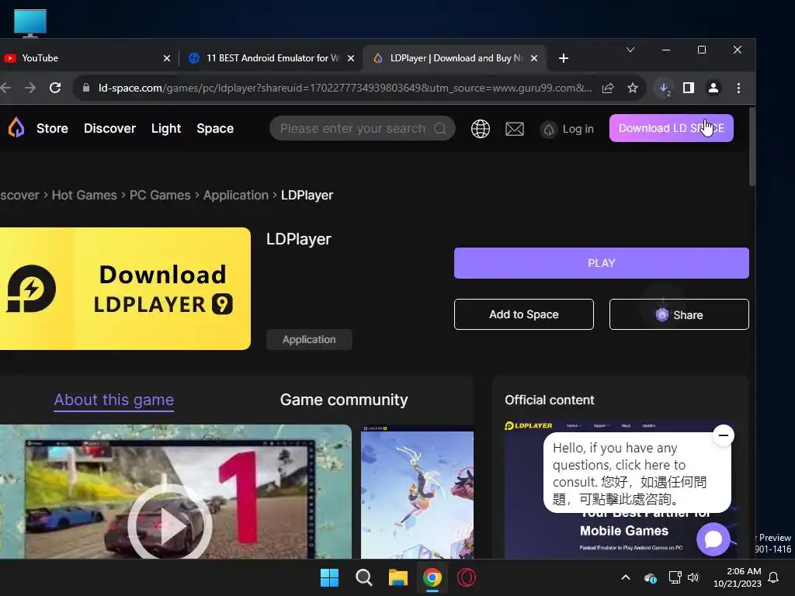Open Chrome downloads indicator
The width and height of the screenshot is (795, 596).
click(664, 88)
